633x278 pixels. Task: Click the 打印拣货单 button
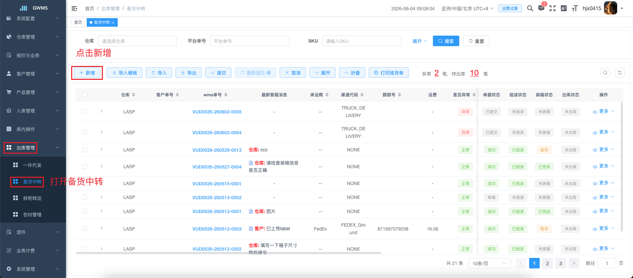pyautogui.click(x=389, y=73)
